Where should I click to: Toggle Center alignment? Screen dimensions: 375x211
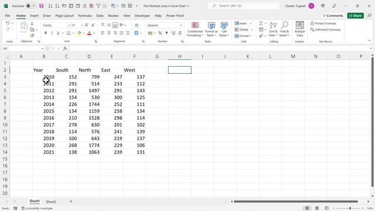109,33
